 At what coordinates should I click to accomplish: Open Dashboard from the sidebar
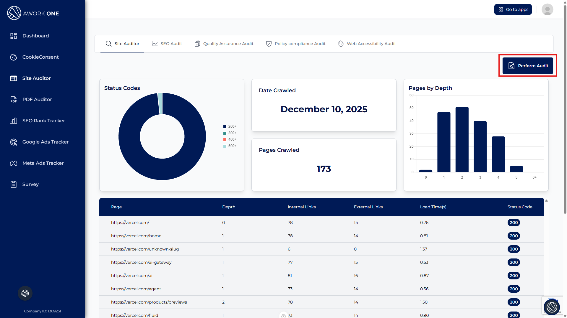(x=35, y=36)
